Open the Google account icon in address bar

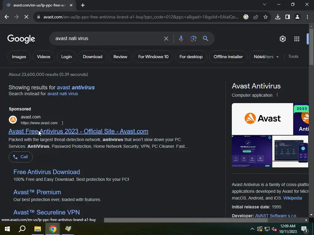click(246, 17)
